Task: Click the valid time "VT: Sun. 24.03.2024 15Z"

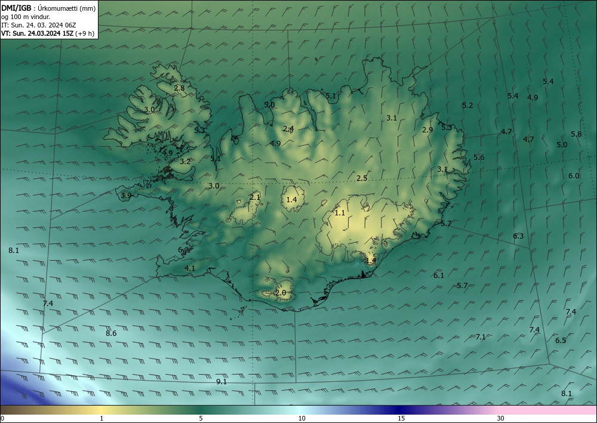Action: (x=37, y=33)
